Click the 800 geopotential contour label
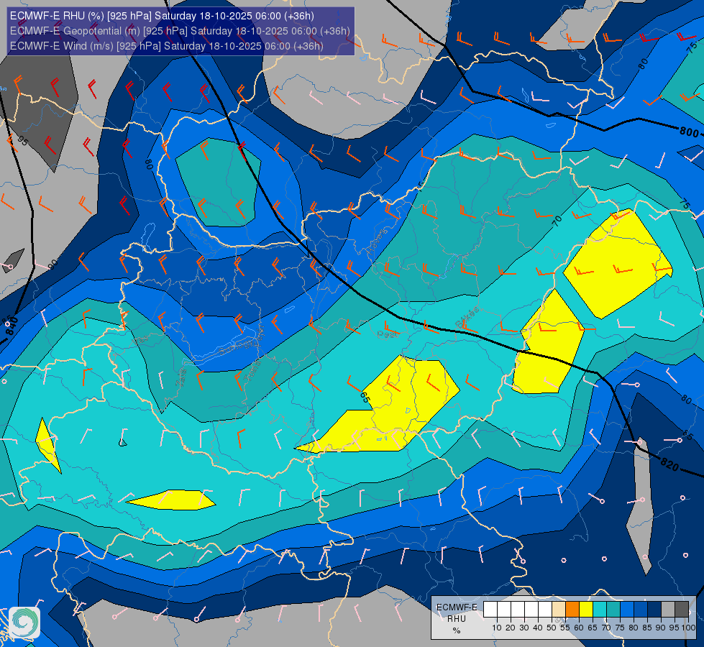 tap(689, 132)
